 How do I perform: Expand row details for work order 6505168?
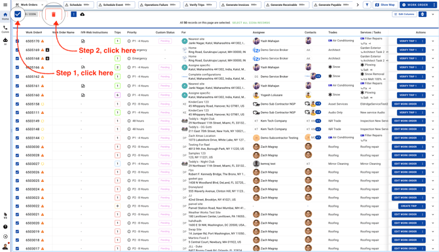(x=433, y=58)
